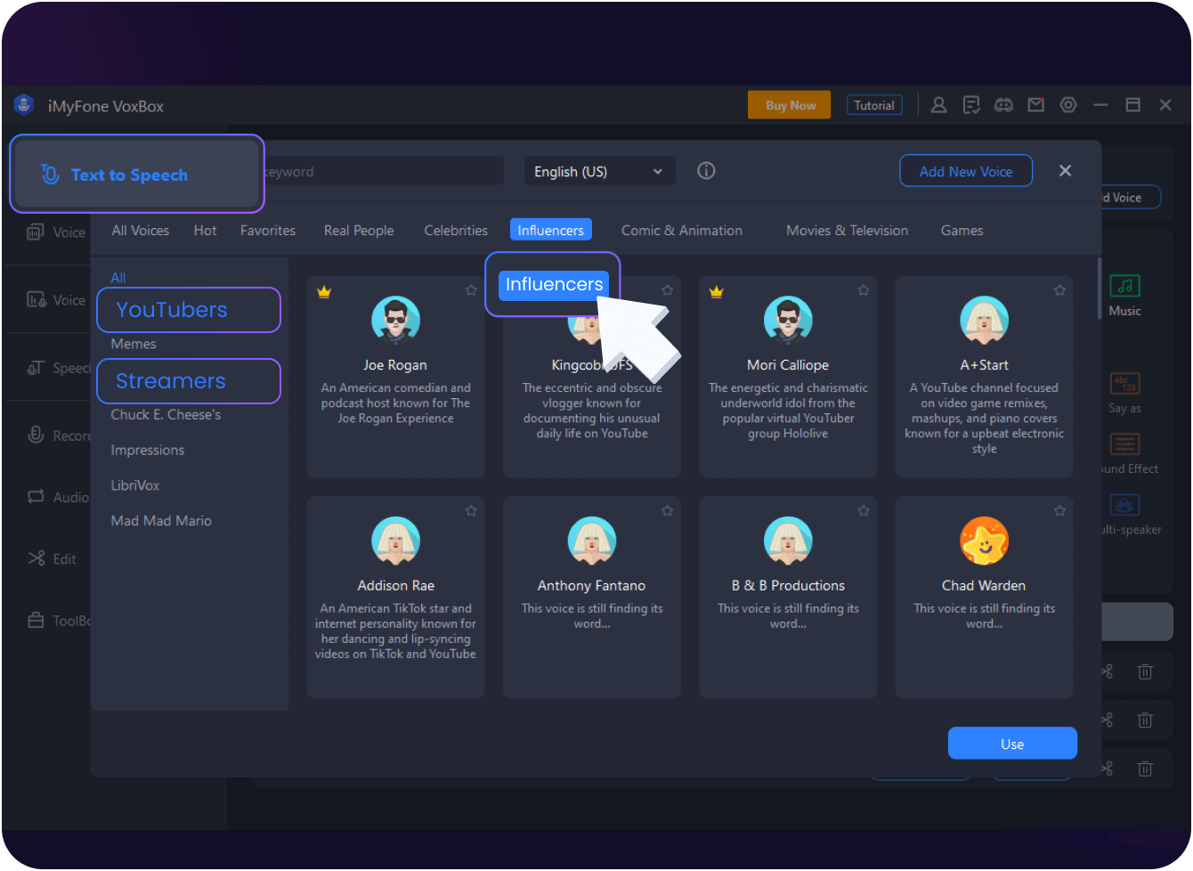Favorite the Joe Rogan voice star

471,290
